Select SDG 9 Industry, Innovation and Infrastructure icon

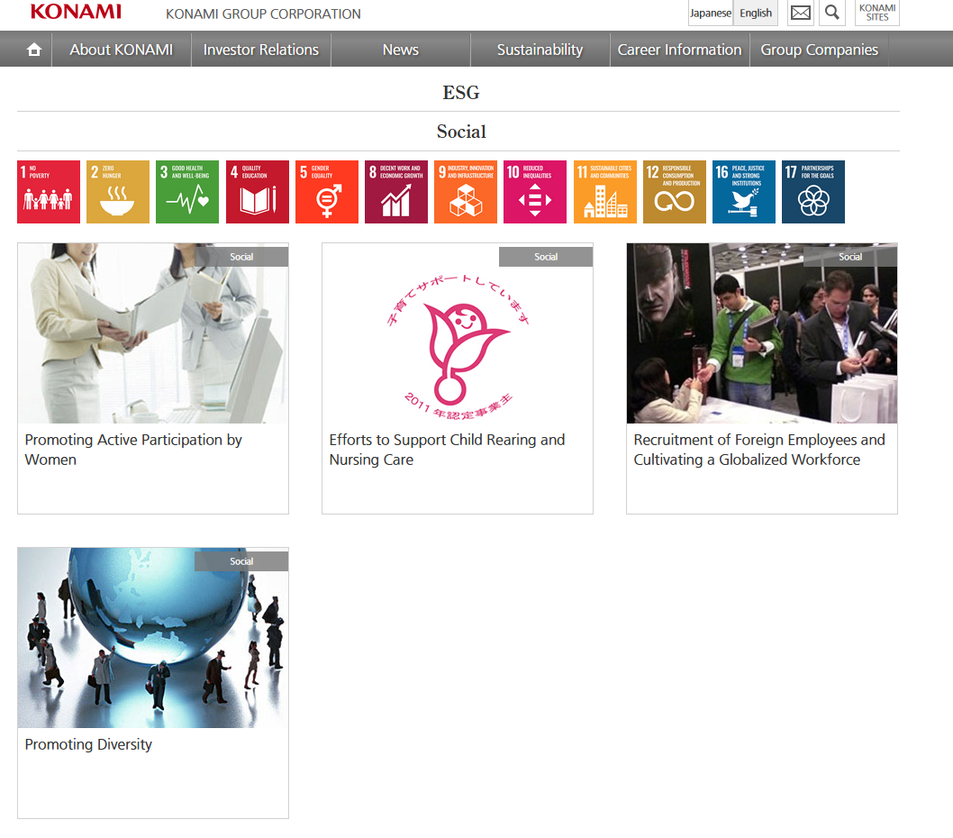pos(466,192)
